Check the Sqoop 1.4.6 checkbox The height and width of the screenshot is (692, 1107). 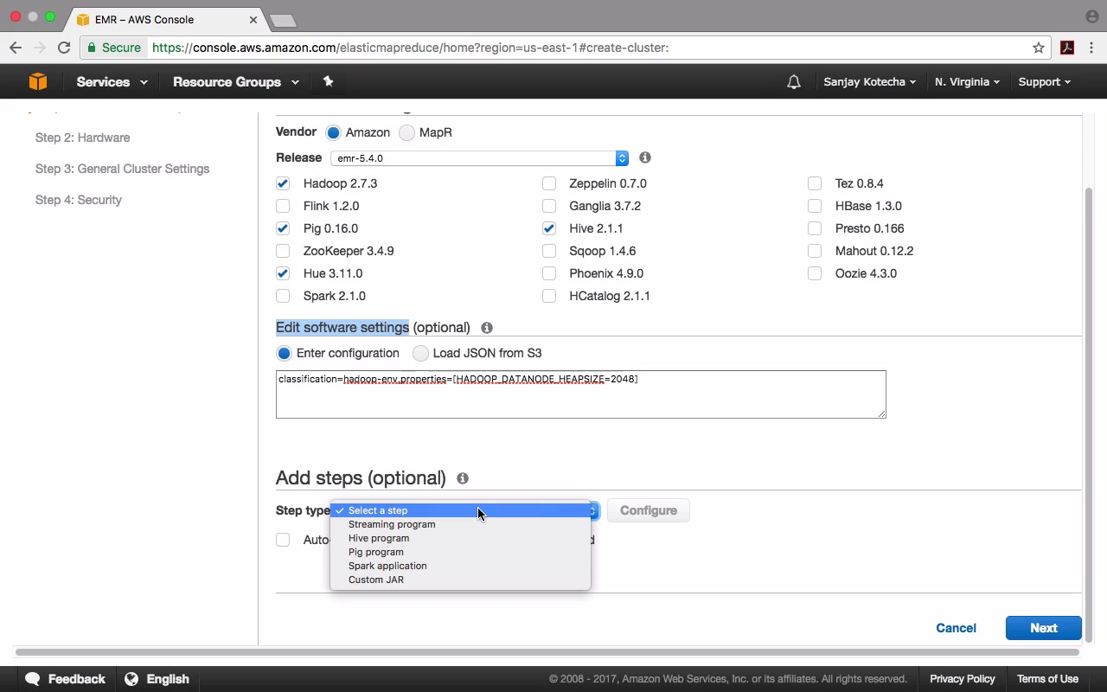[x=549, y=251]
